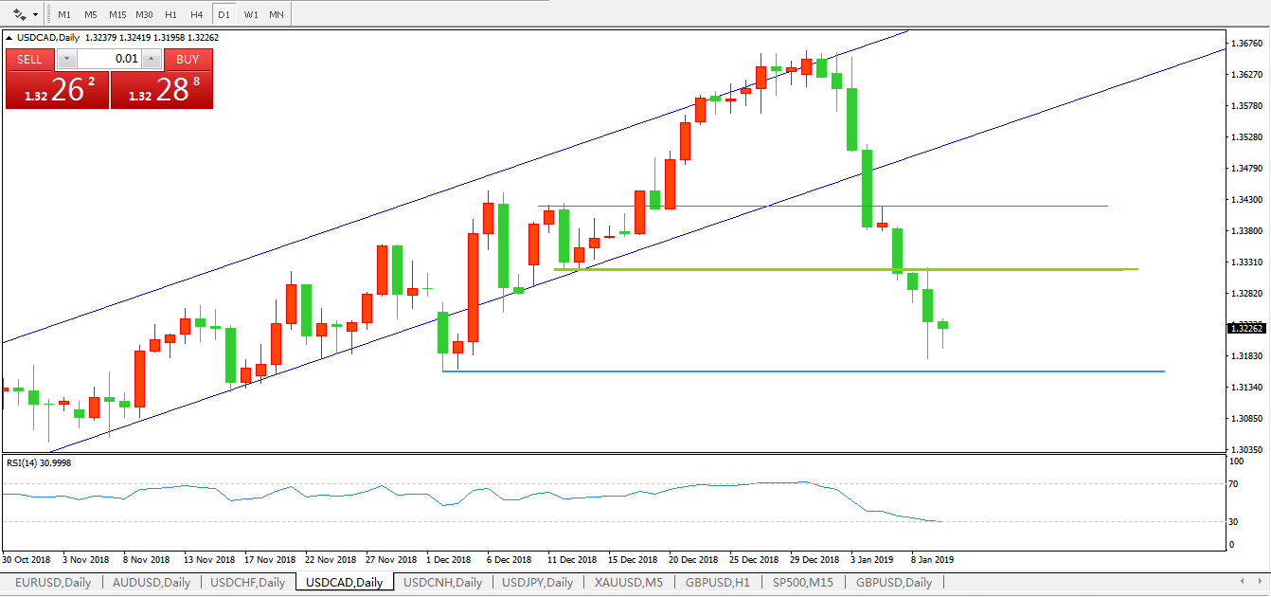Decrease lot volume with down arrow
The width and height of the screenshot is (1271, 597).
(65, 59)
